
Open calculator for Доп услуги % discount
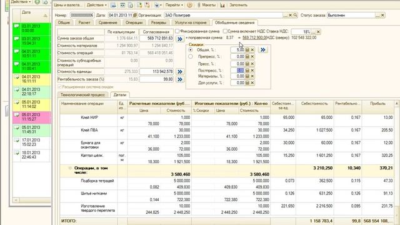247,82
